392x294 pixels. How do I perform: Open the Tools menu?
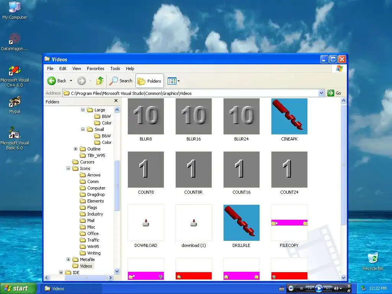(115, 69)
